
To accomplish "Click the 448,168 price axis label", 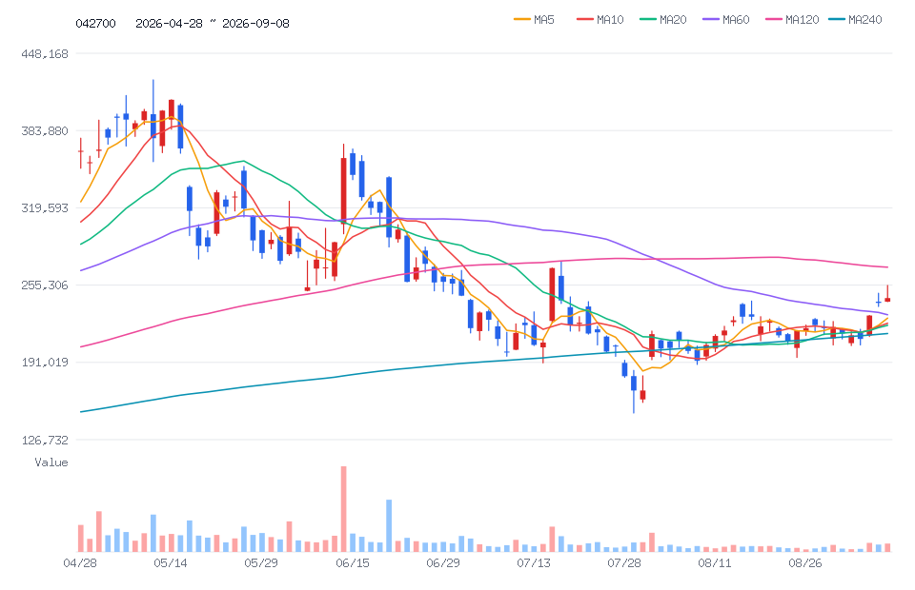I will tap(45, 54).
